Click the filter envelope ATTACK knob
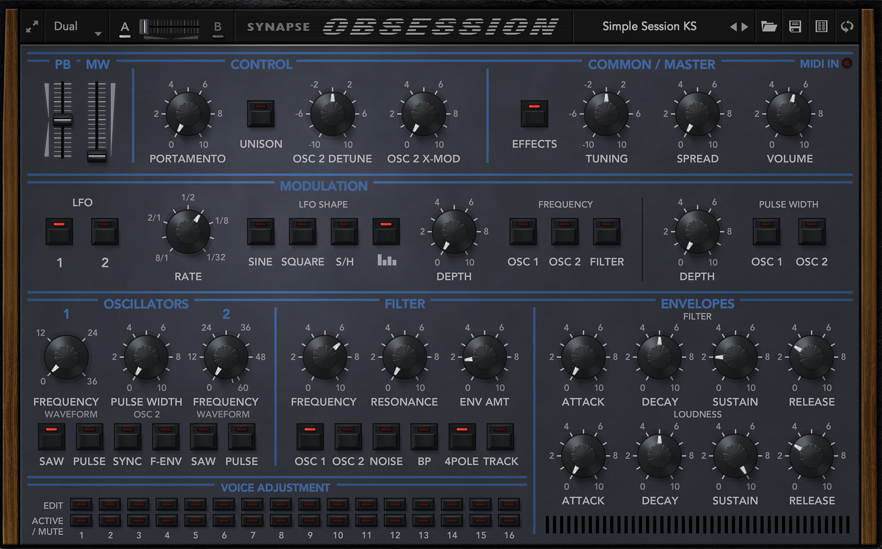Image resolution: width=882 pixels, height=549 pixels. 583,357
